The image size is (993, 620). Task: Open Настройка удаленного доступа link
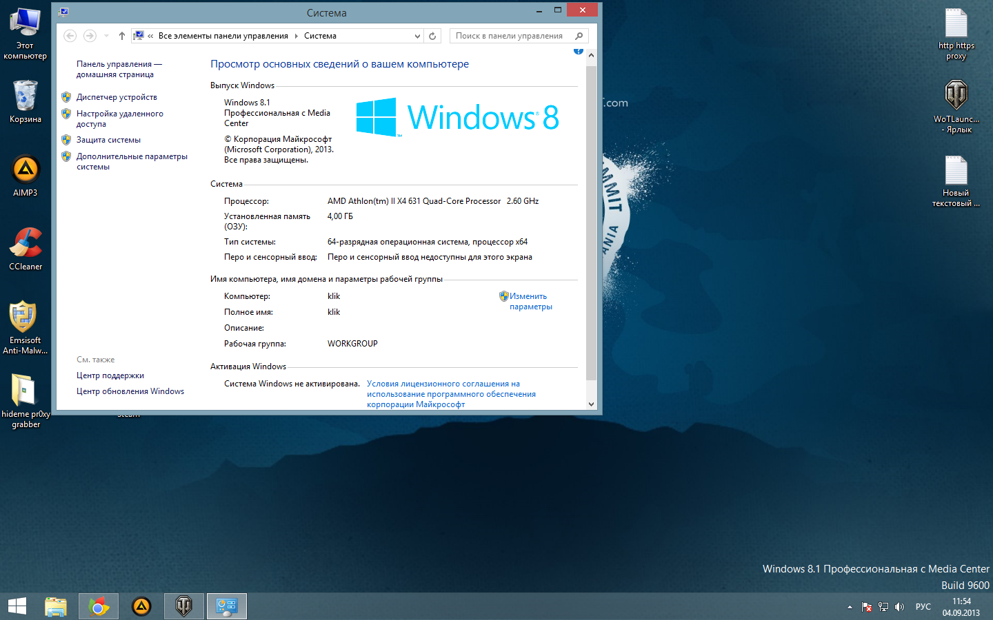click(120, 118)
